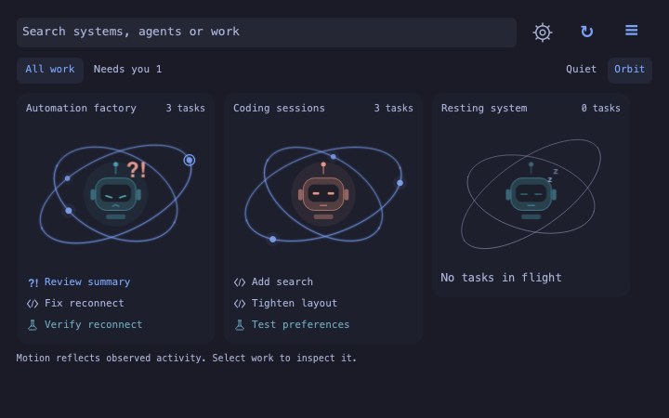Select the bottom orbit node in Coding sessions
This screenshot has height=418, width=669.
tap(272, 240)
